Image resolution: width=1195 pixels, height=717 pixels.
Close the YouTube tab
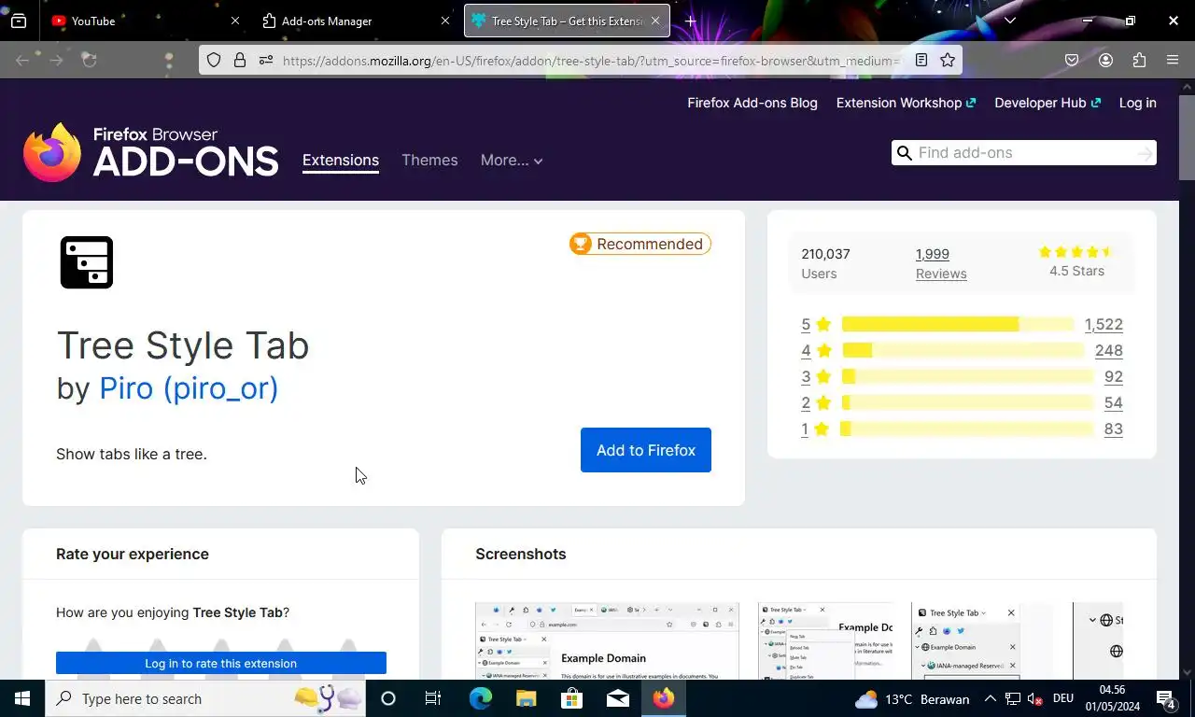pos(235,21)
